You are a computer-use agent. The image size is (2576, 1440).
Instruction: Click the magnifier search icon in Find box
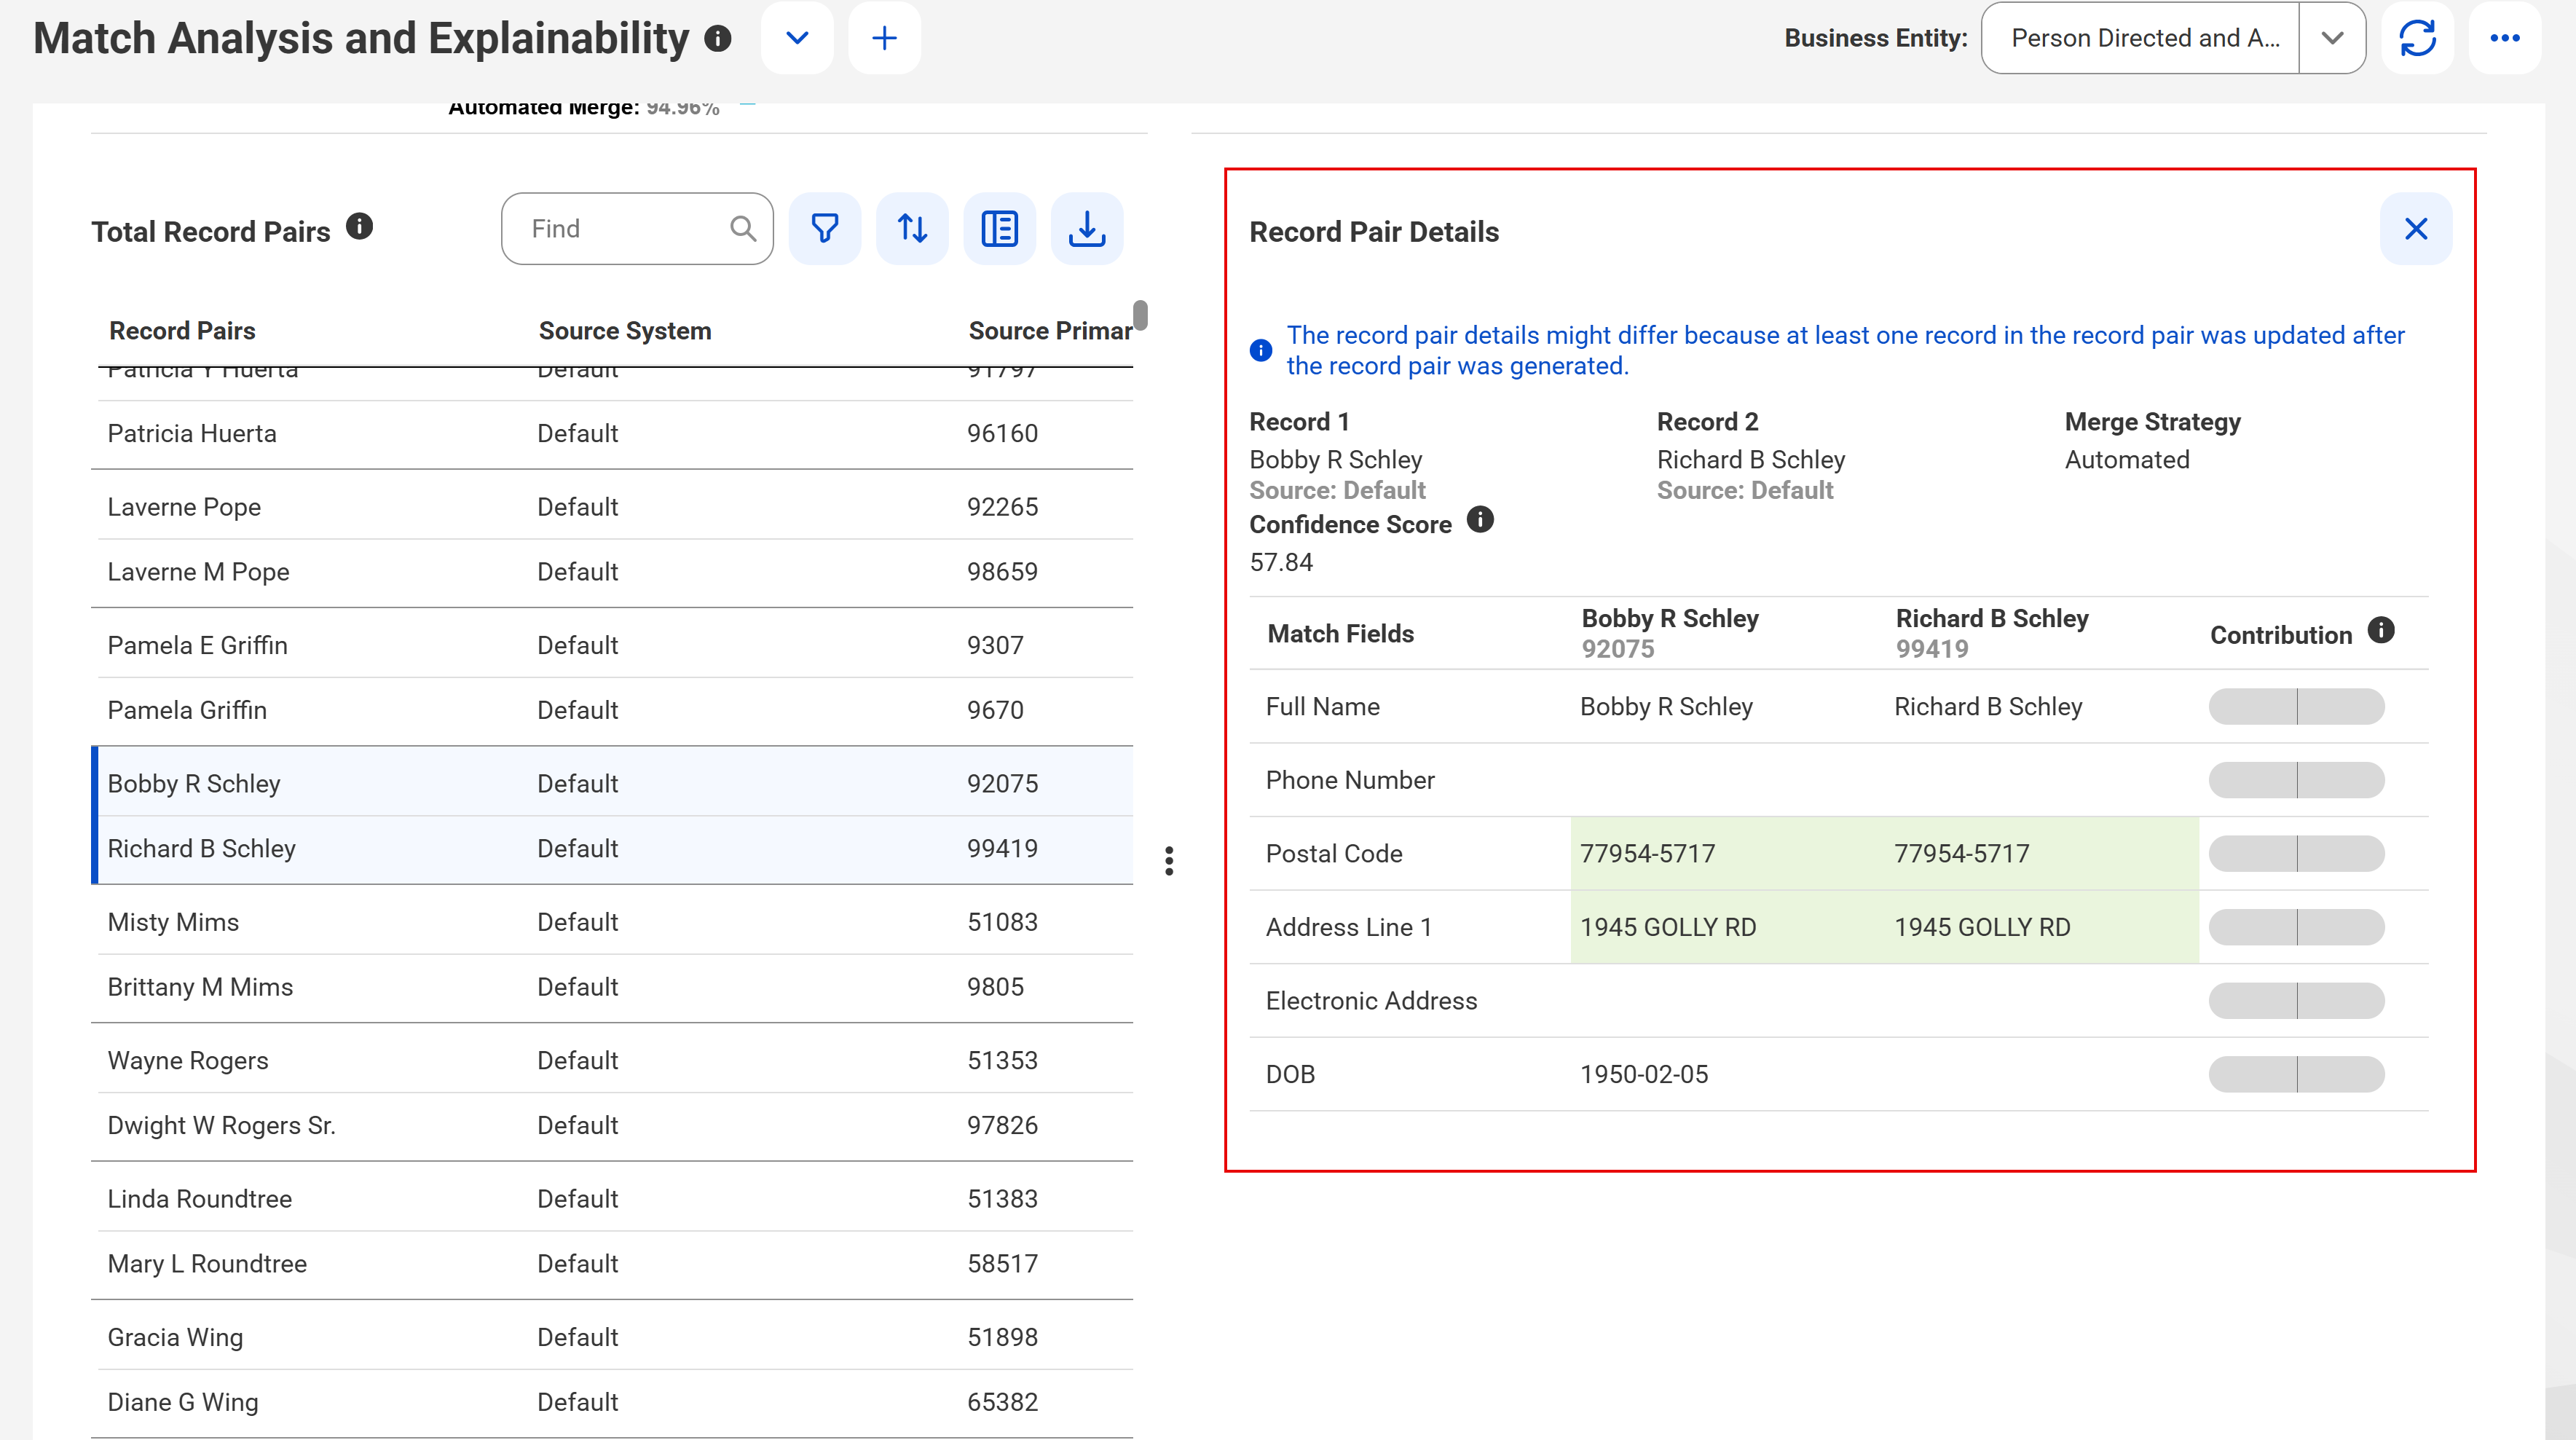tap(742, 229)
